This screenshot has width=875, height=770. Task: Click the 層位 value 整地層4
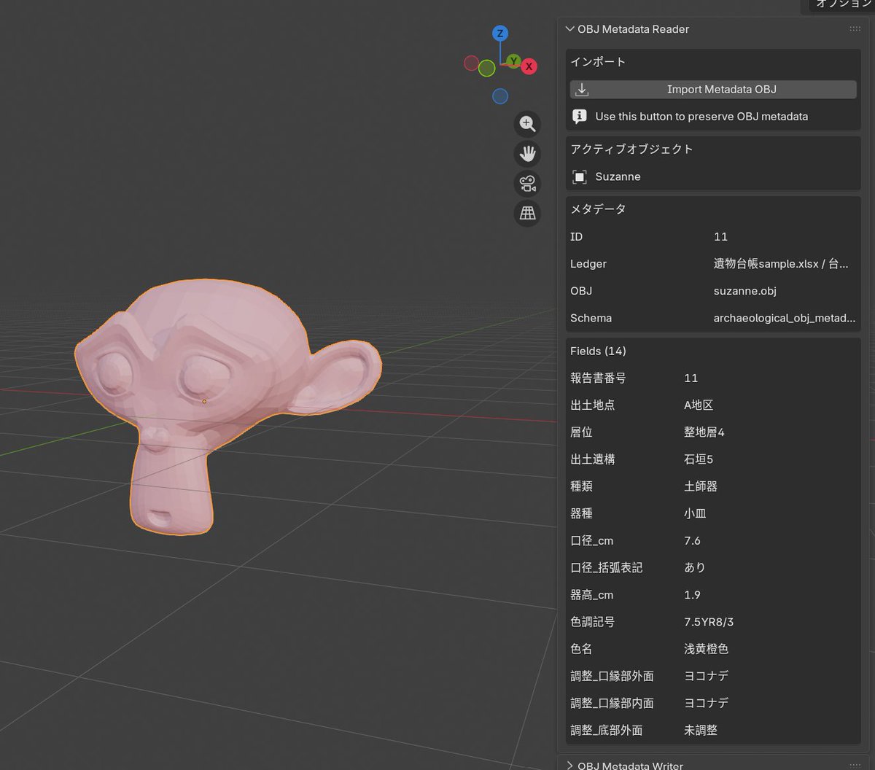(x=704, y=432)
